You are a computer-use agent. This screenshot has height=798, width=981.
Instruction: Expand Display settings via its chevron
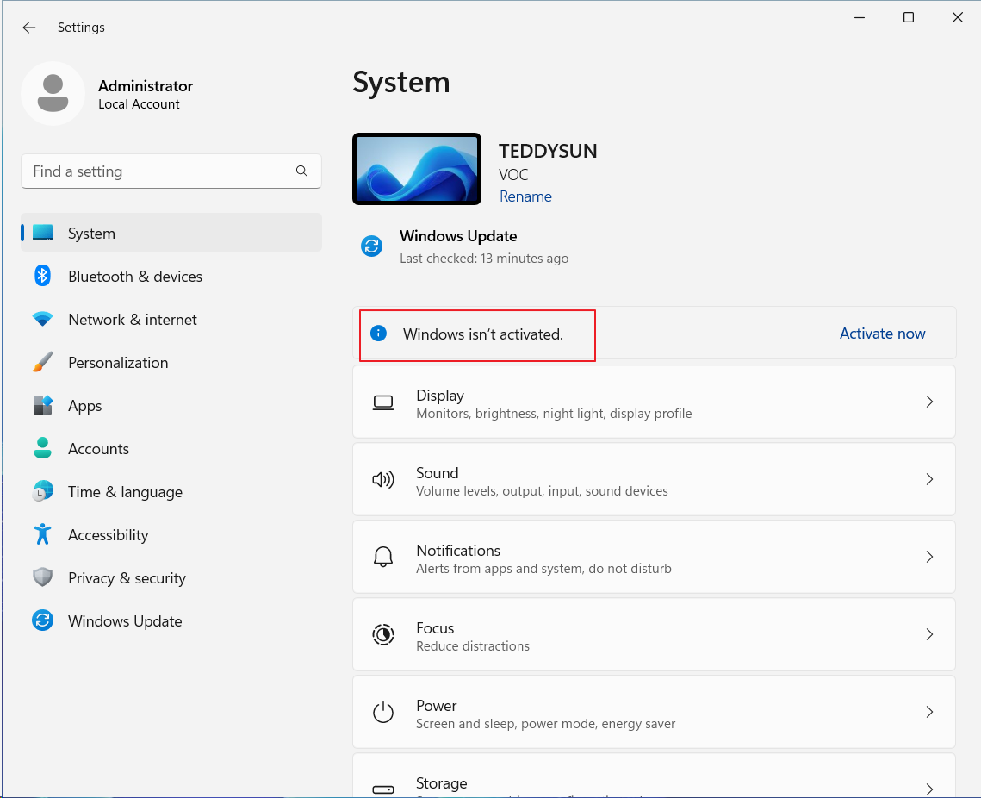click(x=929, y=402)
